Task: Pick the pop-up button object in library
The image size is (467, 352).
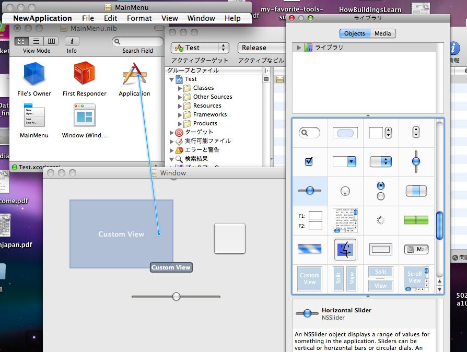Action: 381,162
